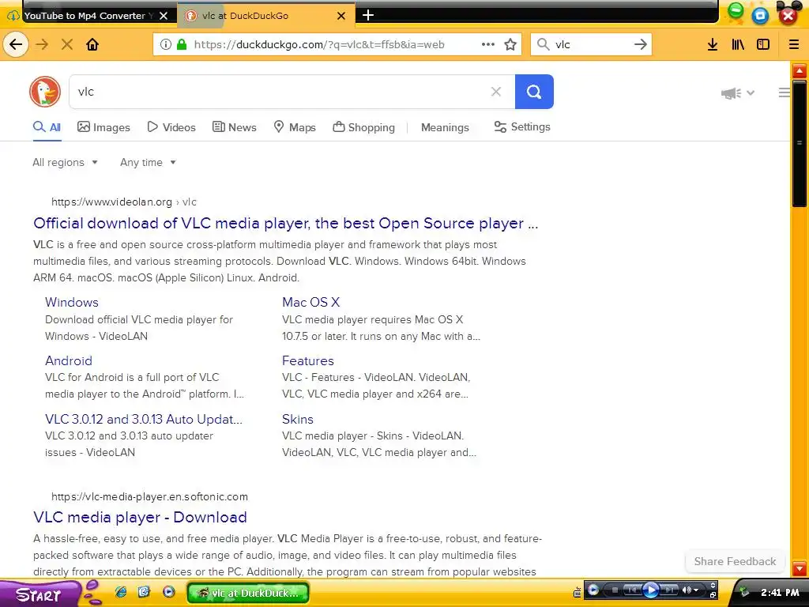This screenshot has width=809, height=607.
Task: Click the vertical scrollbar thumb
Action: pyautogui.click(x=800, y=143)
